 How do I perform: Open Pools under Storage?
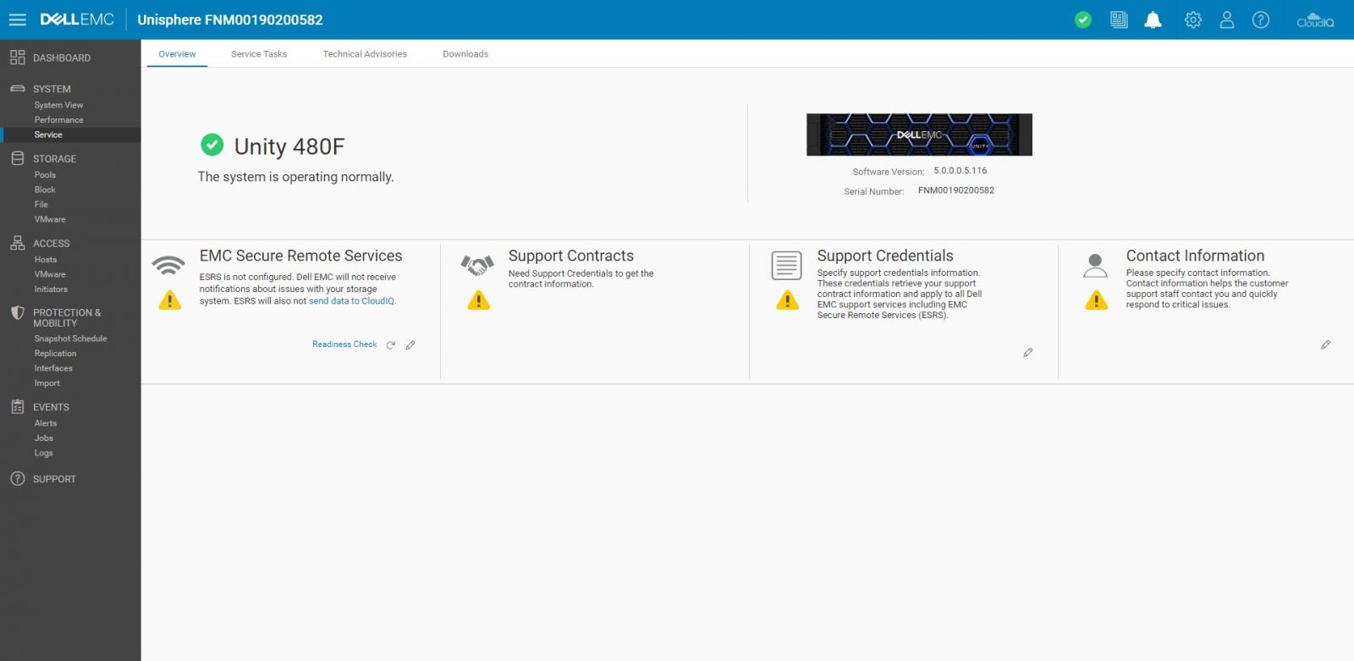(45, 175)
